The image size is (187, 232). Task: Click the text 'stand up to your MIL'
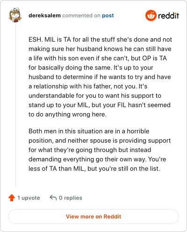click(59, 105)
